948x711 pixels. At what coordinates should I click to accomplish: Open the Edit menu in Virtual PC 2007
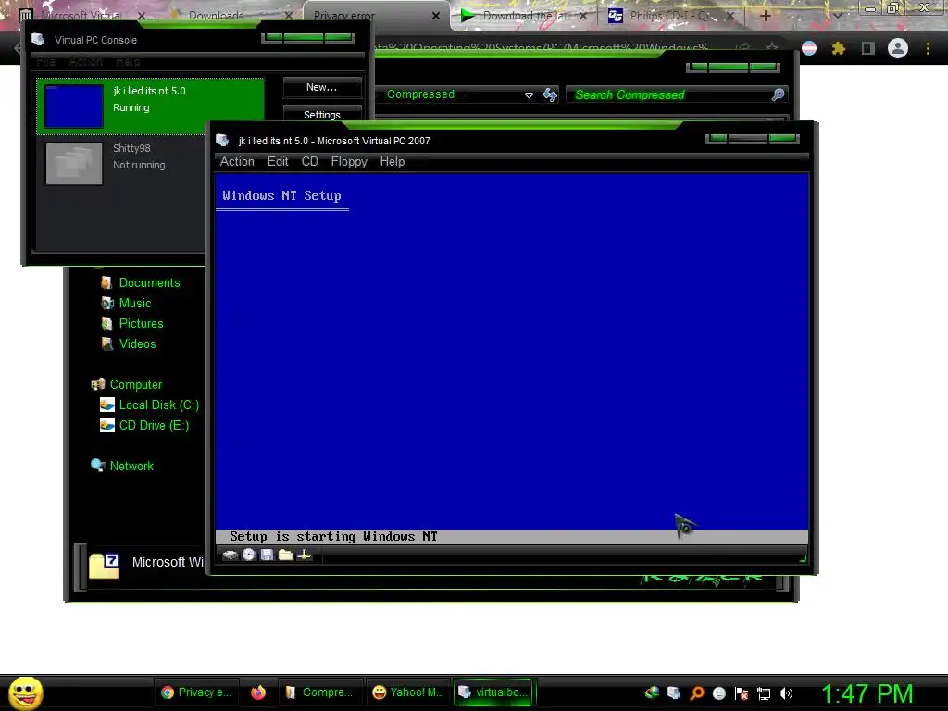coord(278,161)
